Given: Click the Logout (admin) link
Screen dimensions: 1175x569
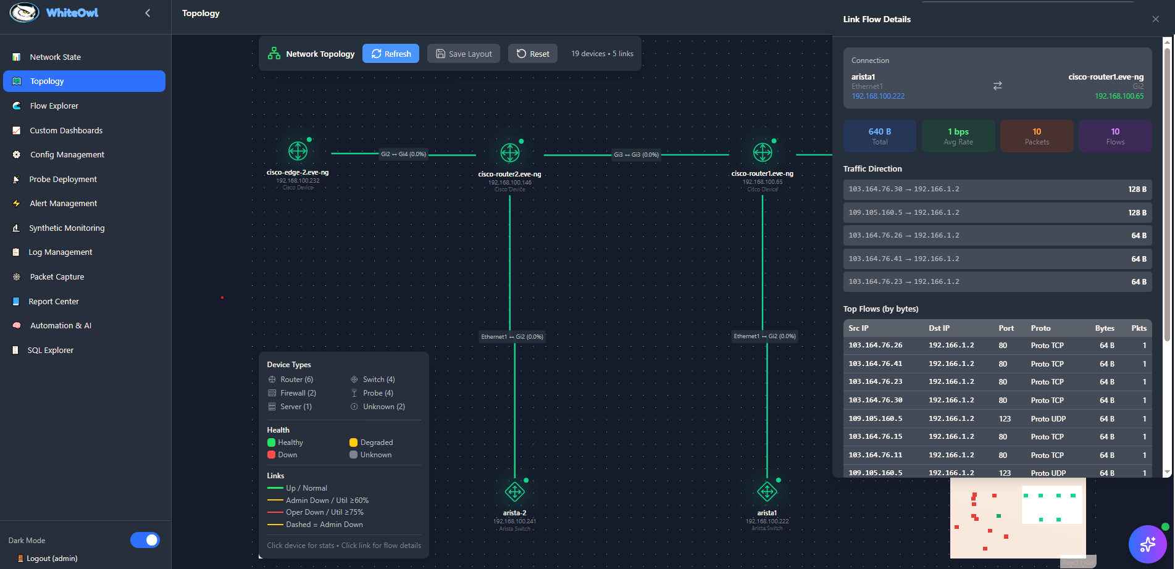Looking at the screenshot, I should tap(52, 559).
